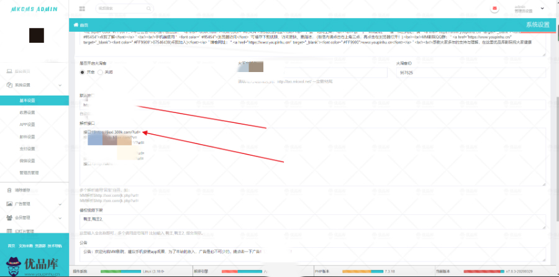559x277 pixels.
Task: Click the 大淘客ID field containing 957625
Action: (x=471, y=73)
